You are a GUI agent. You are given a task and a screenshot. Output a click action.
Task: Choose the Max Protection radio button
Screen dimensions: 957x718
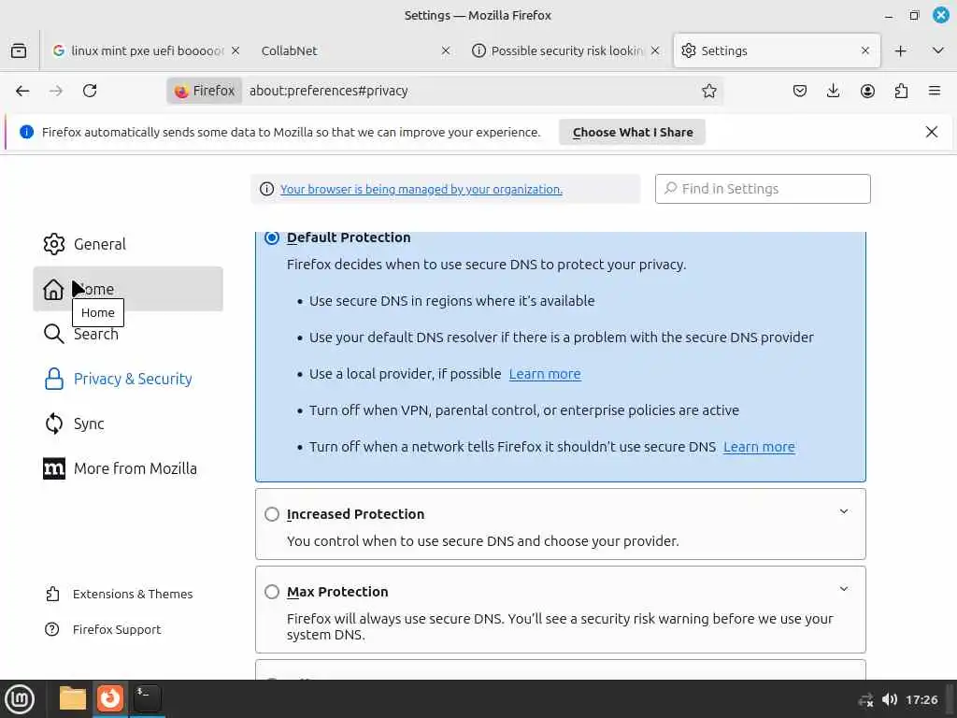(272, 592)
